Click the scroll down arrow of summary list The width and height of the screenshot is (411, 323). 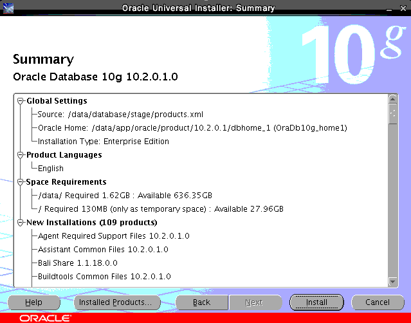tap(392, 282)
